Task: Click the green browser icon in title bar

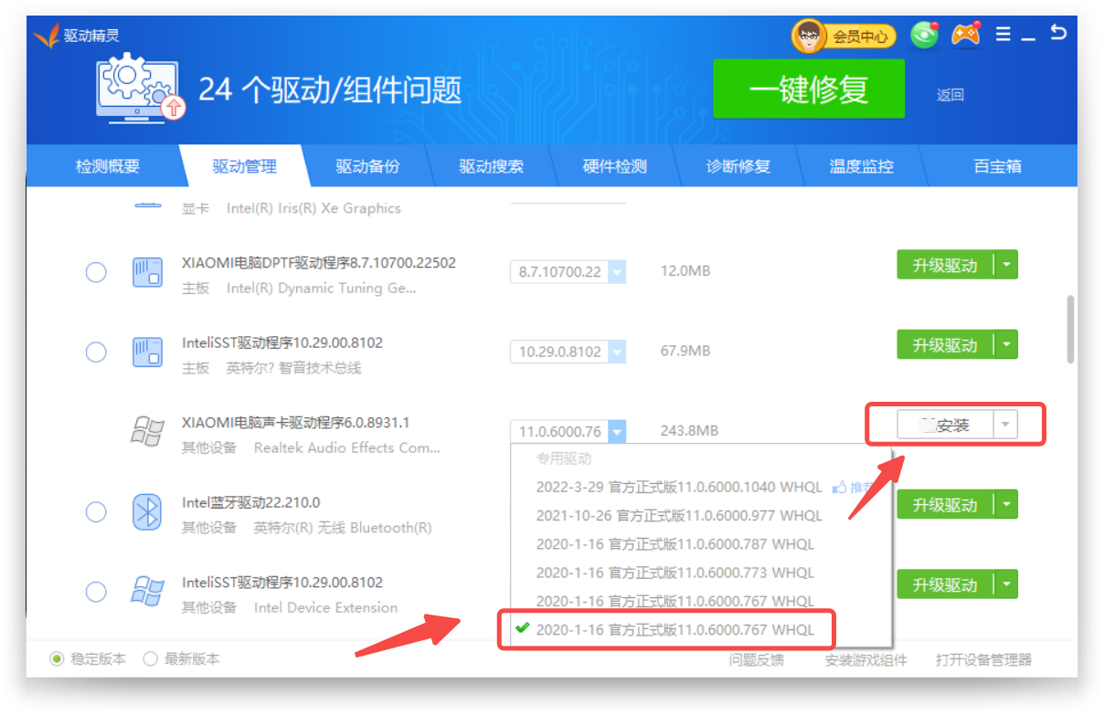Action: [x=925, y=36]
